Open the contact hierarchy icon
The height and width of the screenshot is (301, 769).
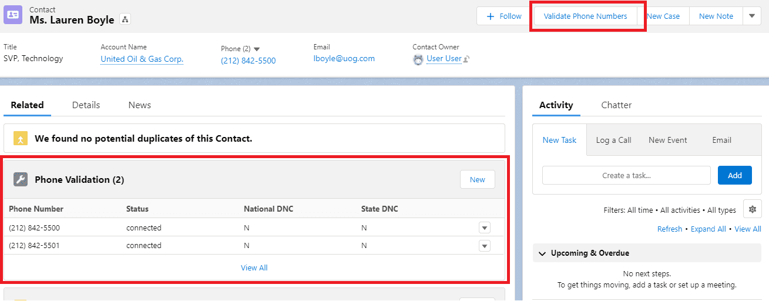[x=125, y=19]
